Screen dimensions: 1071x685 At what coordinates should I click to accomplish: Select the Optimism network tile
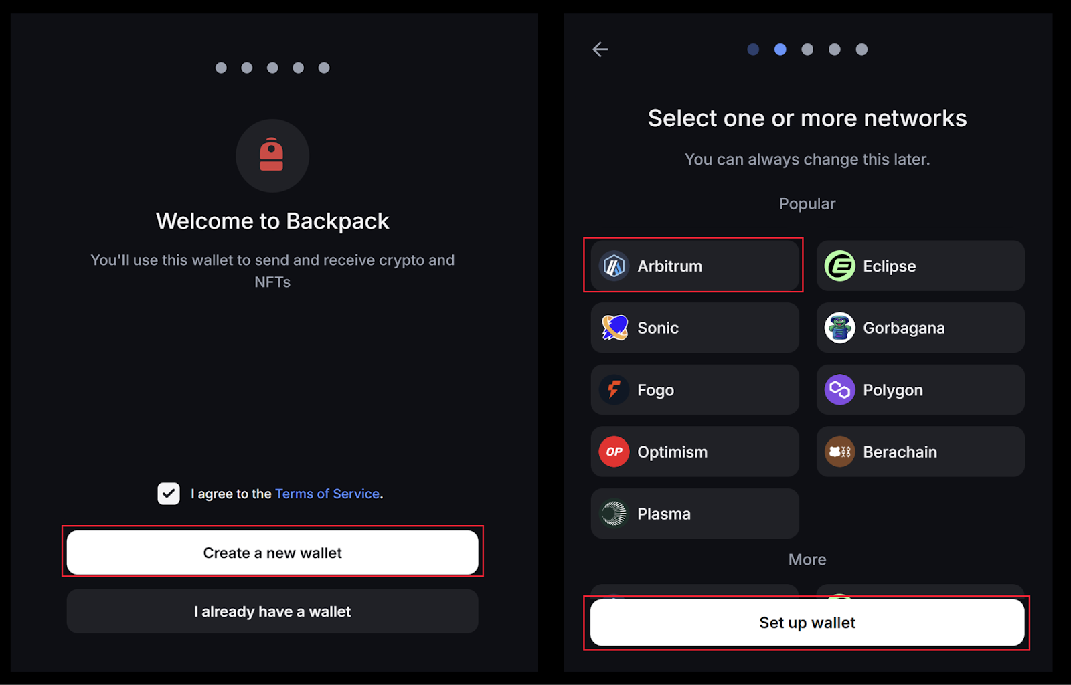(695, 452)
